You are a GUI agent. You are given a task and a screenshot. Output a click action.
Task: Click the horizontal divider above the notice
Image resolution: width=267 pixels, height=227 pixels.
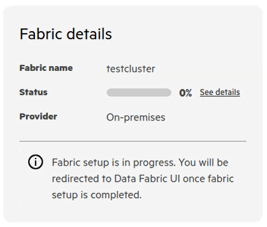[x=133, y=141]
